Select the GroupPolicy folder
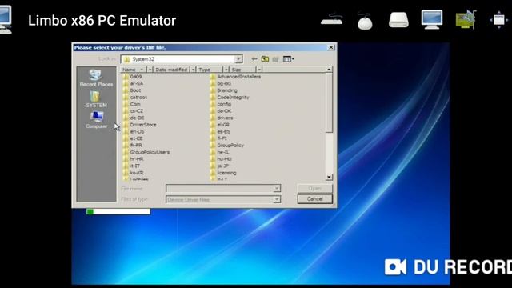 click(227, 145)
